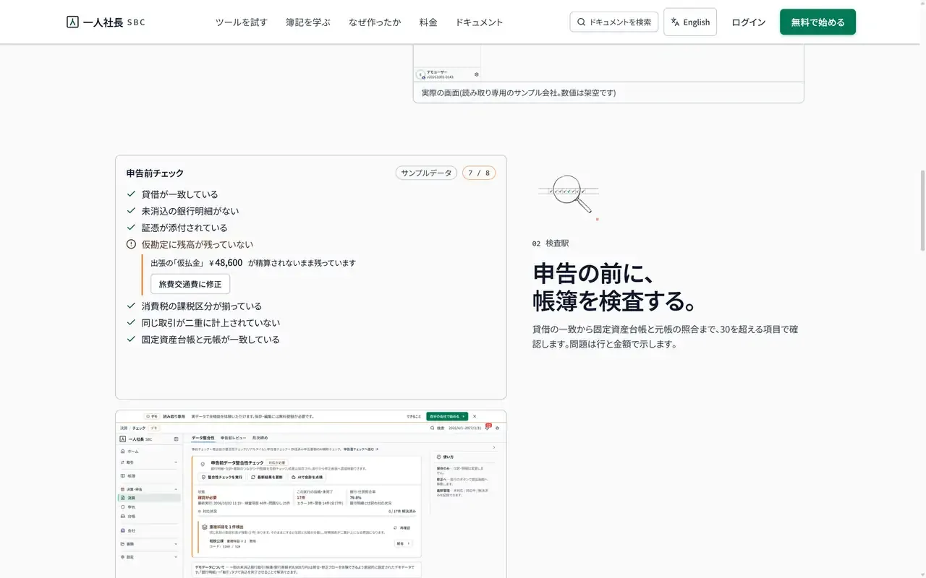Click the 無料で始める button
The image size is (926, 578).
pos(817,22)
